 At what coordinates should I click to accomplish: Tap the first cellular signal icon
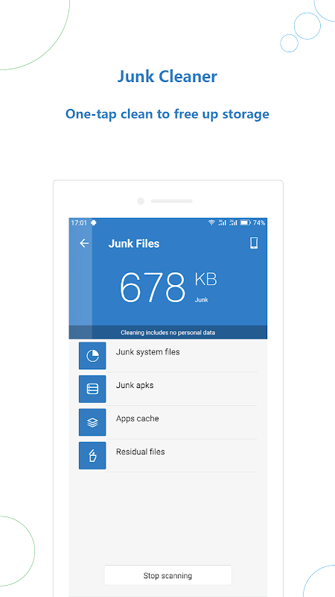[222, 222]
